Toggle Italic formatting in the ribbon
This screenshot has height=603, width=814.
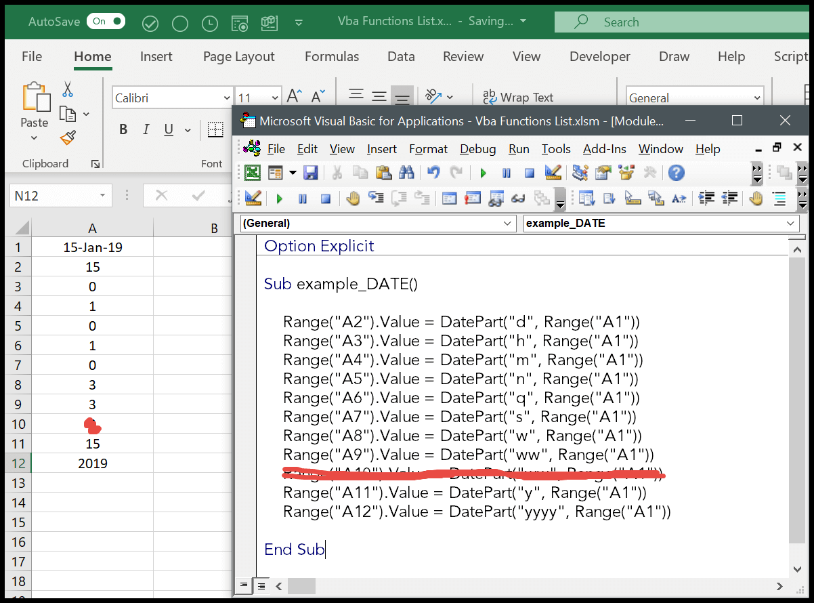[x=146, y=129]
